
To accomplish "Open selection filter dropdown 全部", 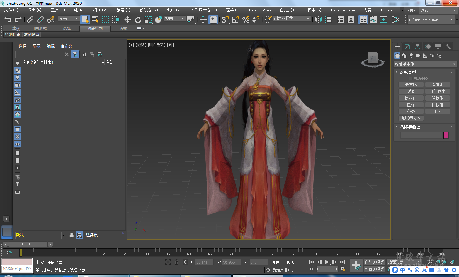I will [69, 19].
